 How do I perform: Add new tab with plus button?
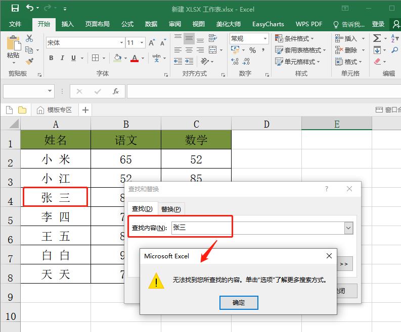pyautogui.click(x=85, y=110)
